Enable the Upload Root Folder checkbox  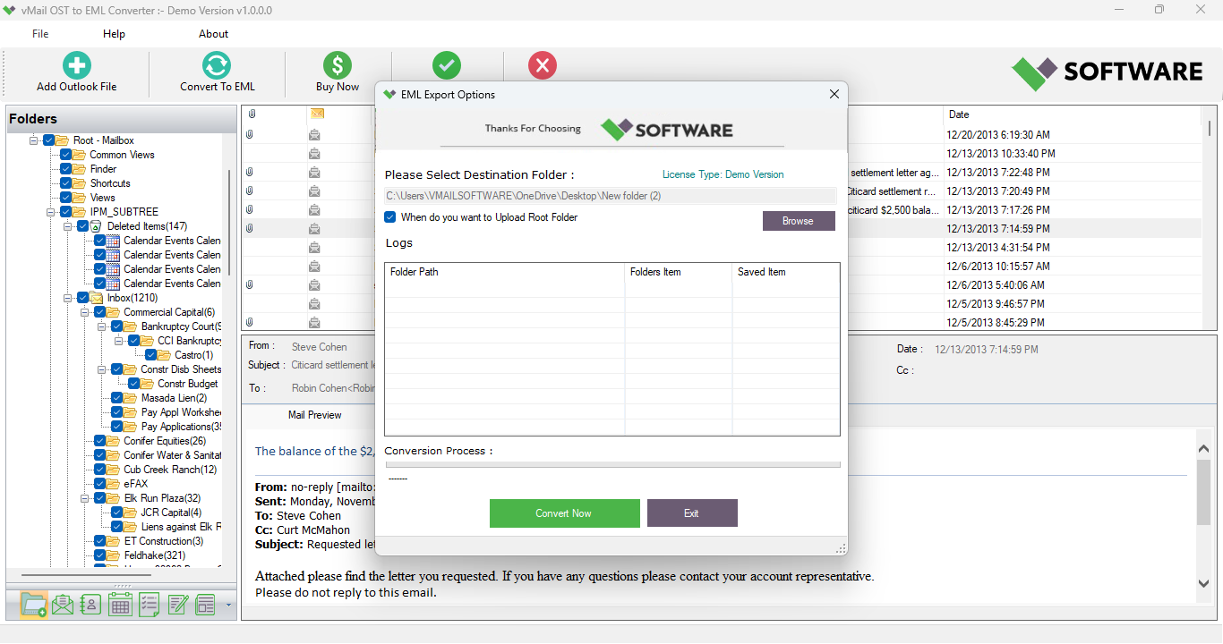(x=389, y=216)
